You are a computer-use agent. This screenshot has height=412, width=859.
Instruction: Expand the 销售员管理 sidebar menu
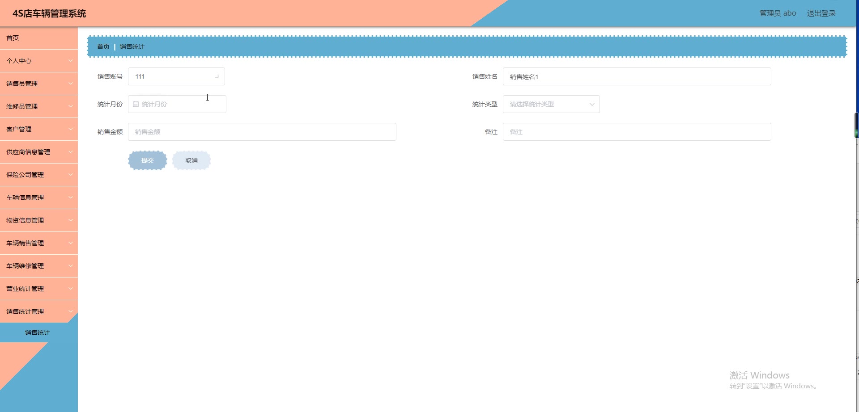[x=39, y=84]
